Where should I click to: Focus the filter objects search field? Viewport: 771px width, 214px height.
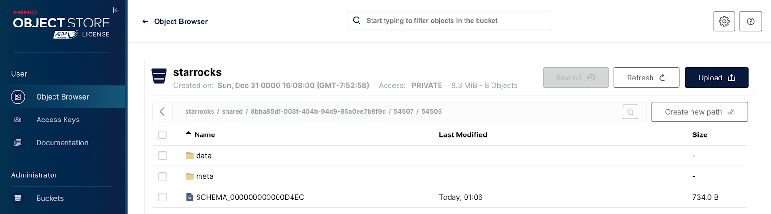click(x=453, y=21)
